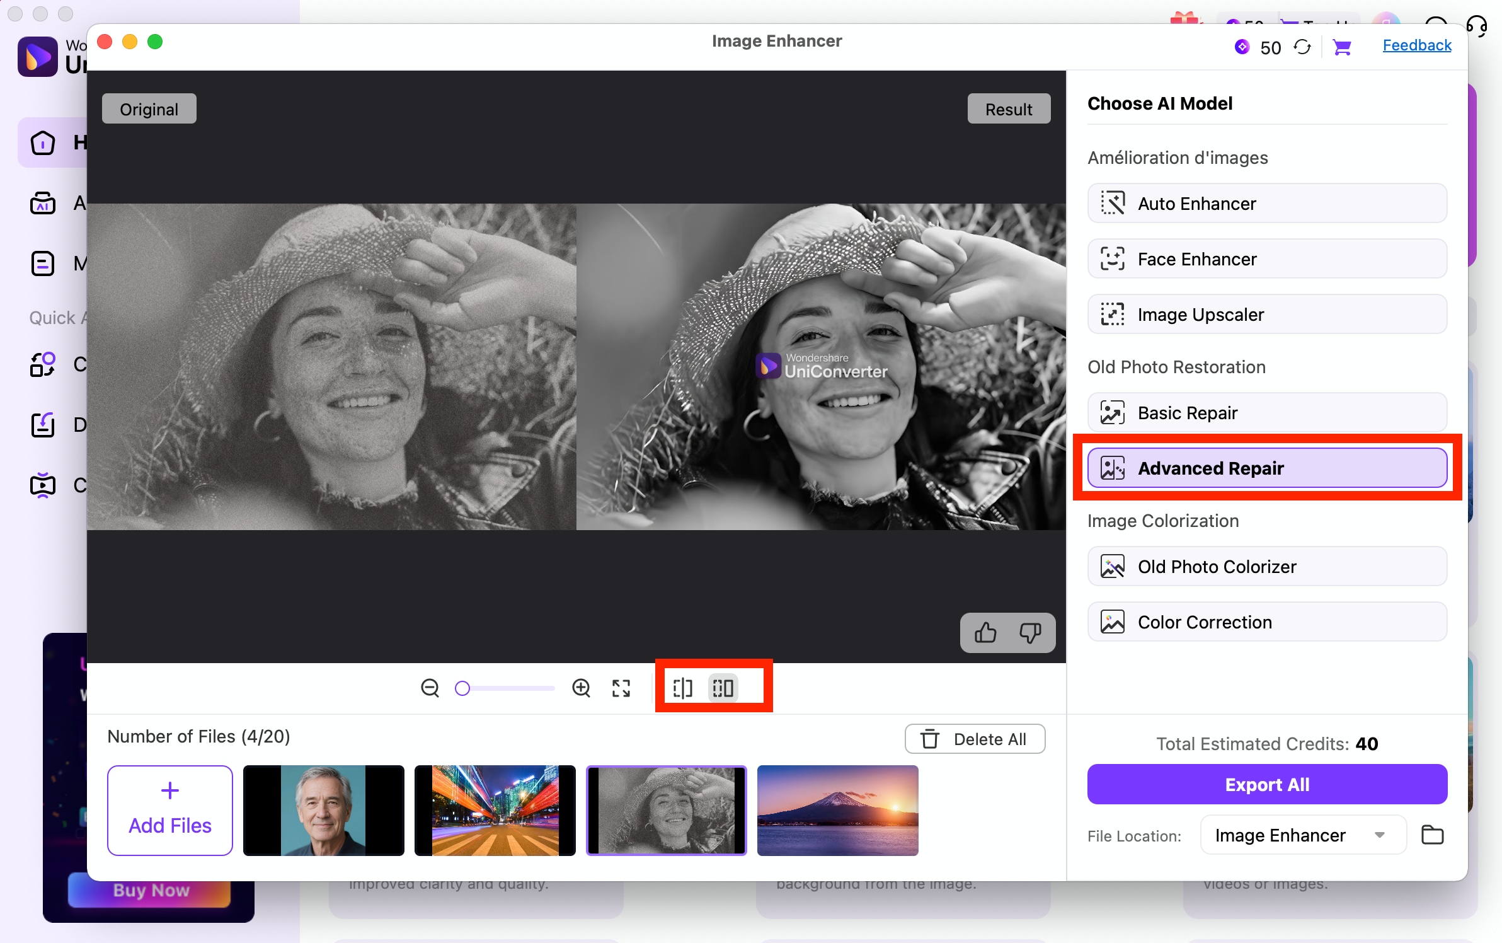The image size is (1502, 943).
Task: Click the Export All button
Action: (x=1266, y=784)
